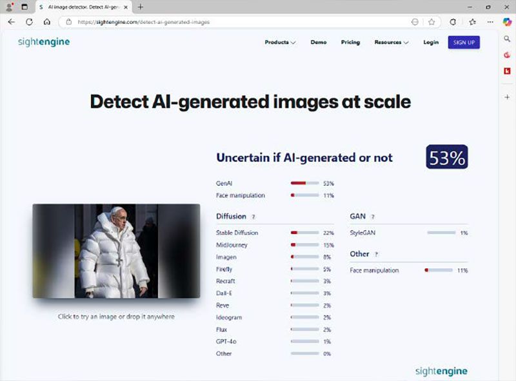Click the MidJourney 15% score bar
This screenshot has height=381, width=516.
pyautogui.click(x=304, y=245)
